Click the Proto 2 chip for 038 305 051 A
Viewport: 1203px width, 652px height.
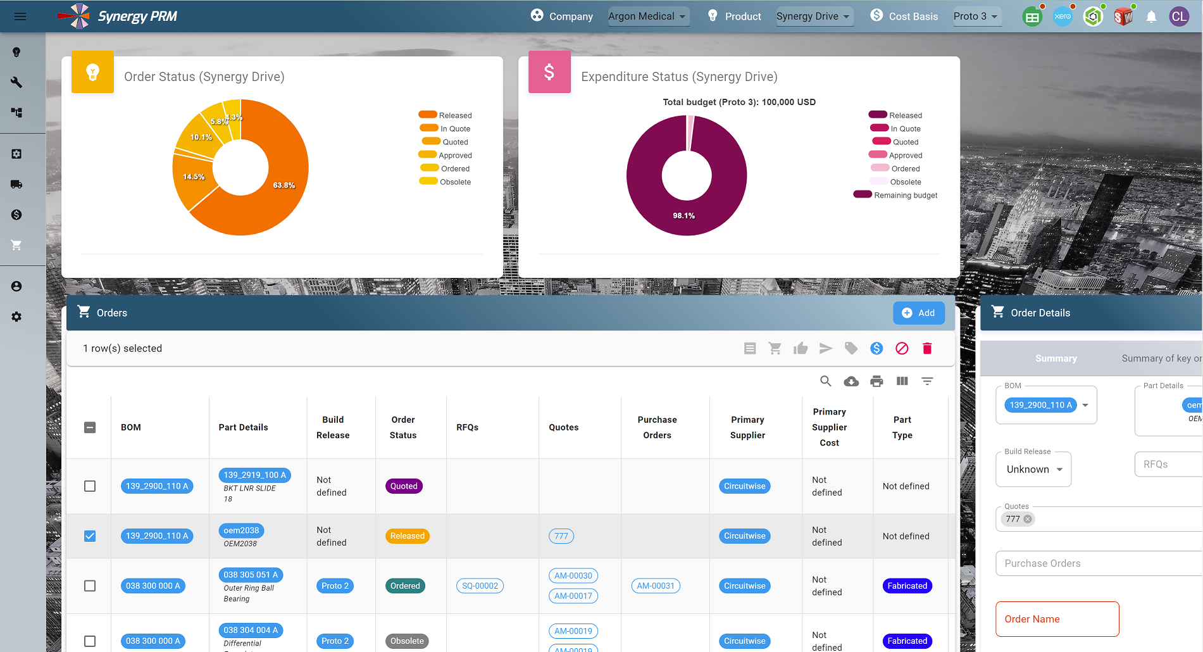[335, 586]
